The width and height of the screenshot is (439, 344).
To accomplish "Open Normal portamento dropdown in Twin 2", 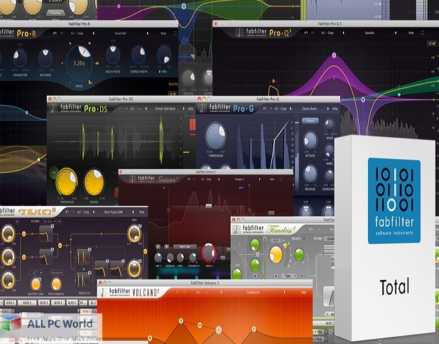I will [56, 272].
